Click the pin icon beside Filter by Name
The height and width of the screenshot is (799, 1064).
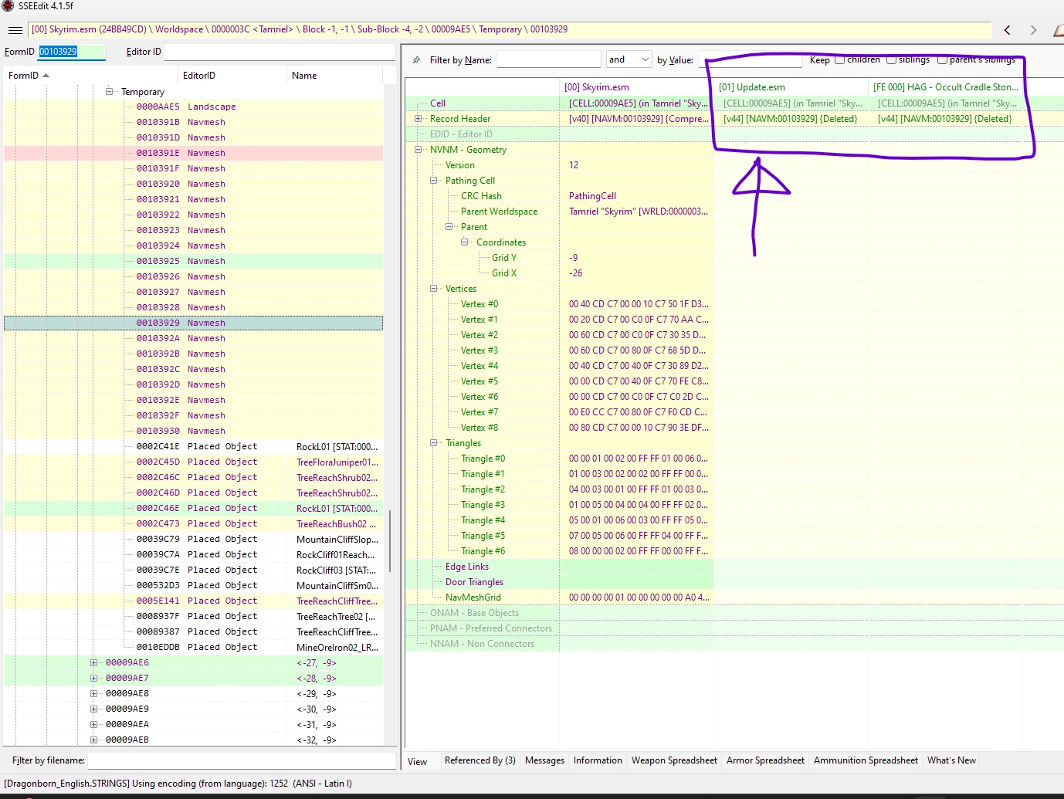[x=417, y=60]
